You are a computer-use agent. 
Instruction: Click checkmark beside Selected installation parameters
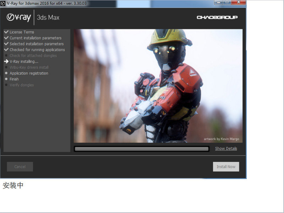tap(6, 44)
